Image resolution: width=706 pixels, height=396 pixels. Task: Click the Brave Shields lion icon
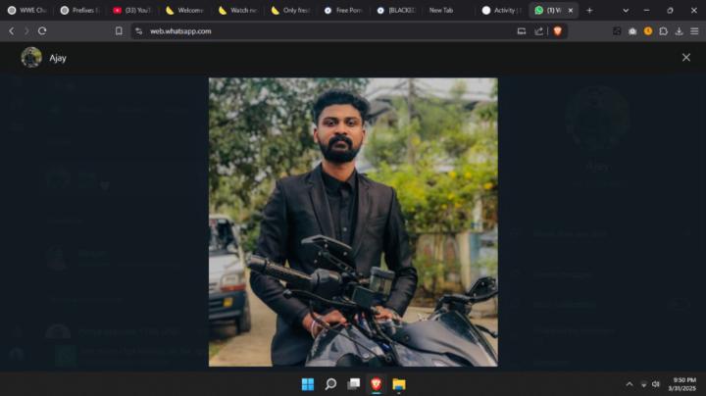(x=558, y=30)
